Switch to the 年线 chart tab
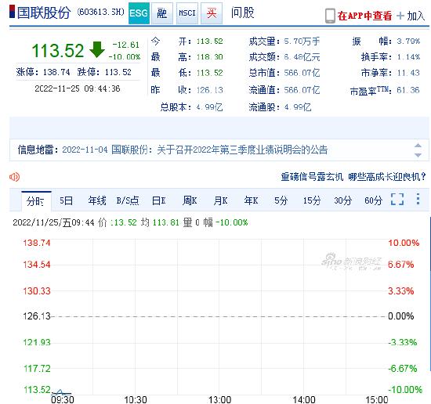Image resolution: width=431 pixels, height=404 pixels. point(97,200)
